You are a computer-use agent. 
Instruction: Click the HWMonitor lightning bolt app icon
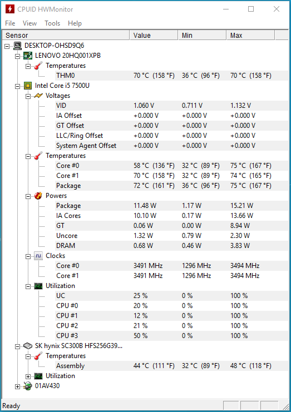tap(10, 9)
